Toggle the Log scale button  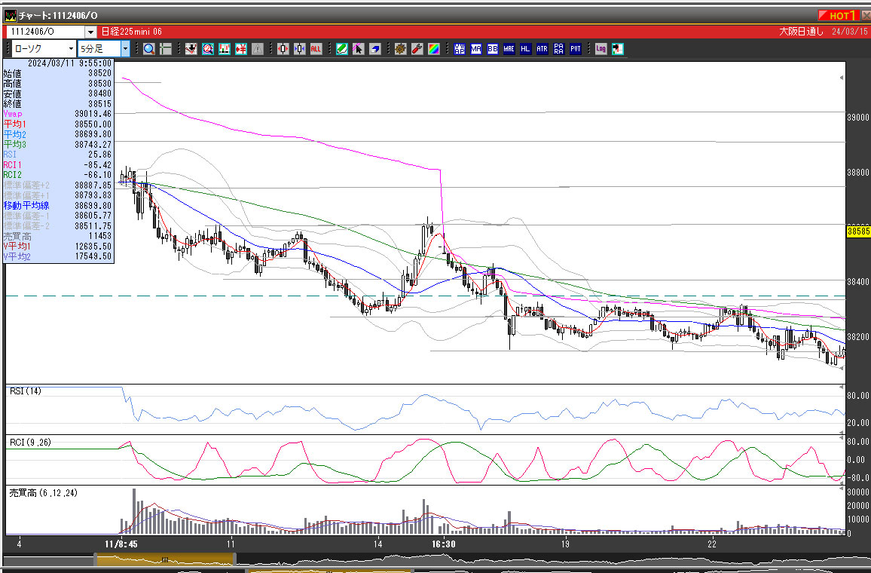click(601, 49)
